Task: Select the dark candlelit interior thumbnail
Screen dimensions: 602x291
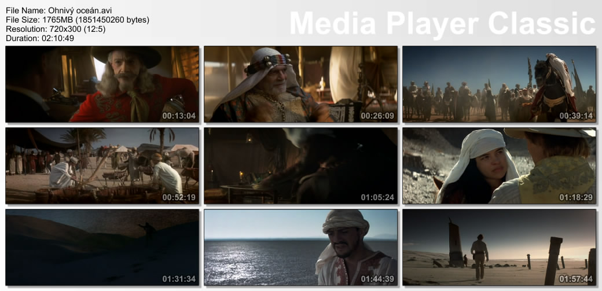Action: click(x=300, y=165)
